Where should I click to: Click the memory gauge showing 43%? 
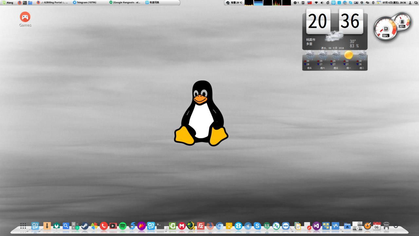click(402, 21)
